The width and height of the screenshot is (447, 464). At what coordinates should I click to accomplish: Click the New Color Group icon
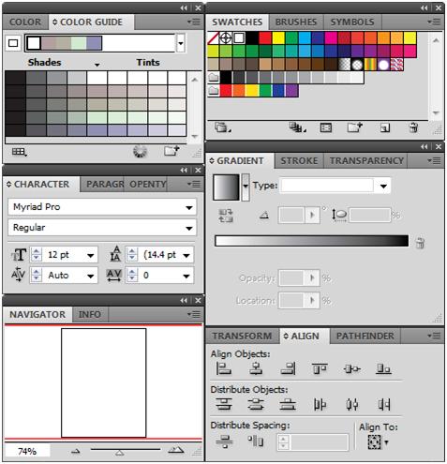354,127
